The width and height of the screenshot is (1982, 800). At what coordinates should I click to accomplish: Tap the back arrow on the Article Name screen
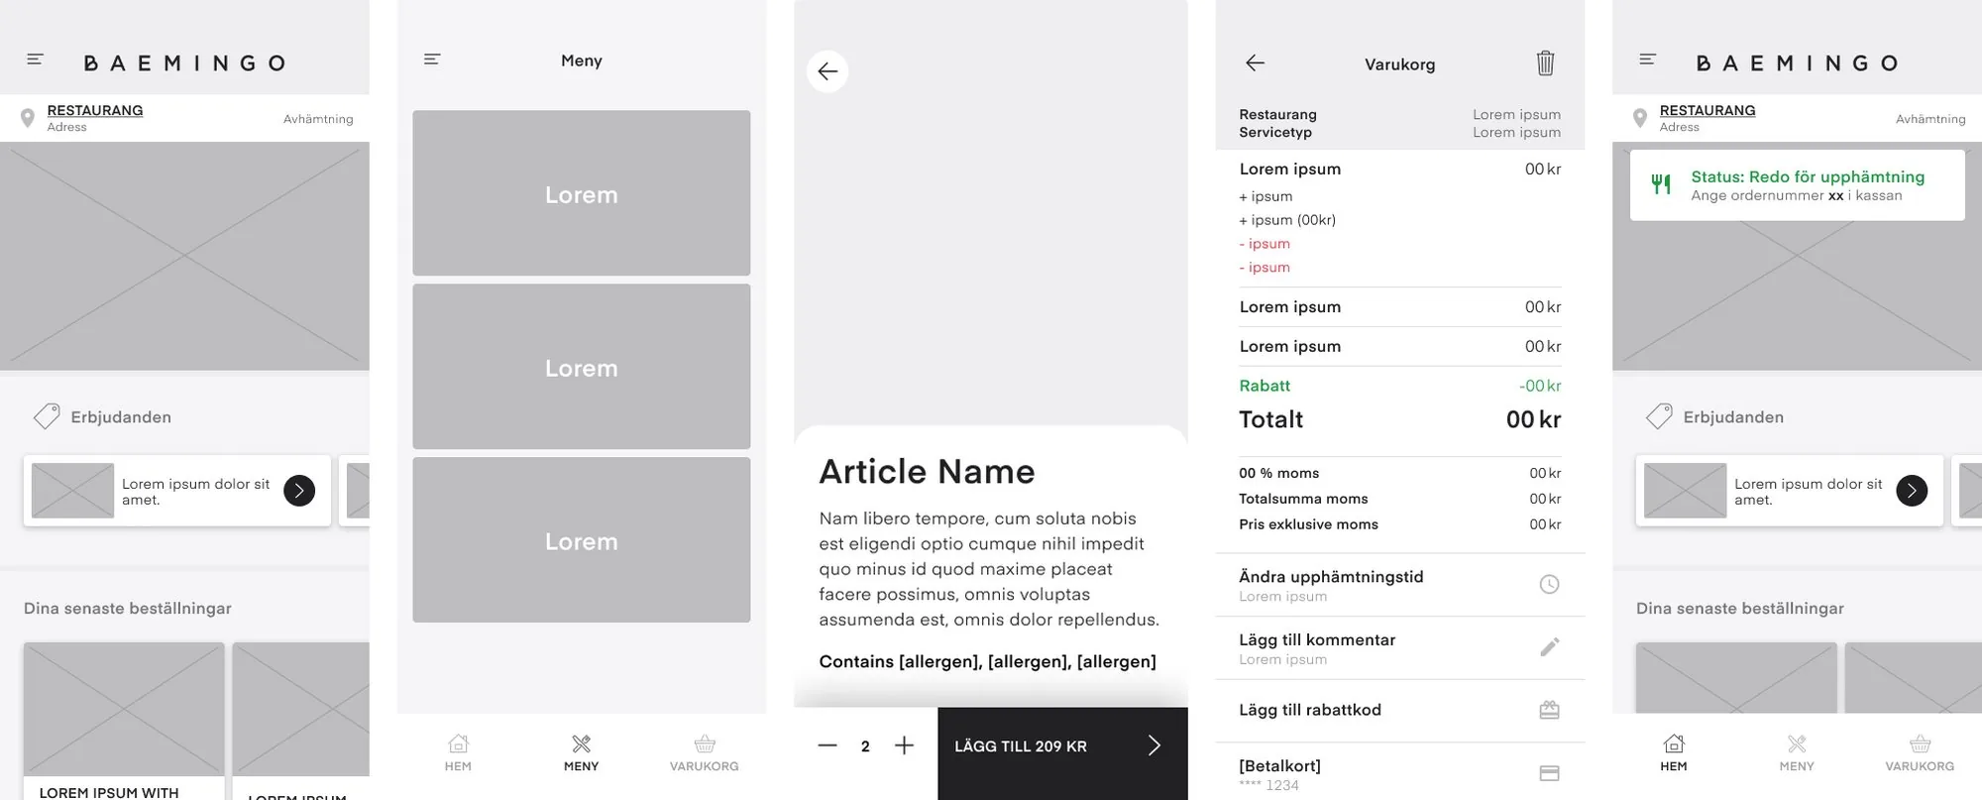coord(827,71)
